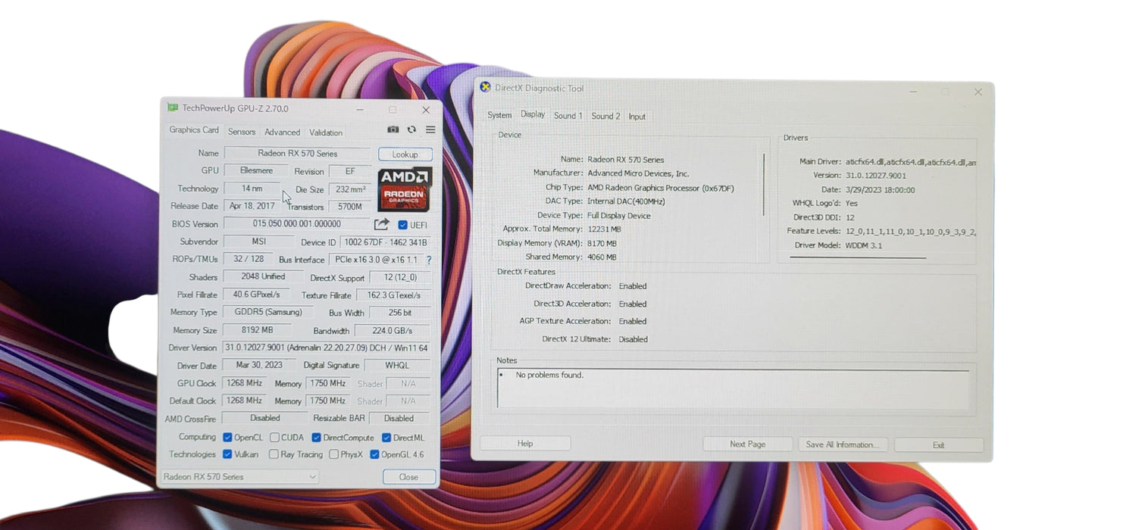
Task: Click the Subvendor MSI field
Action: click(258, 242)
